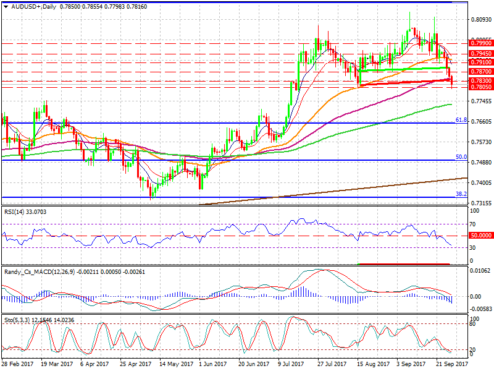Click the 21 Sep 2017 date marker
494x371 pixels.
tap(451, 365)
